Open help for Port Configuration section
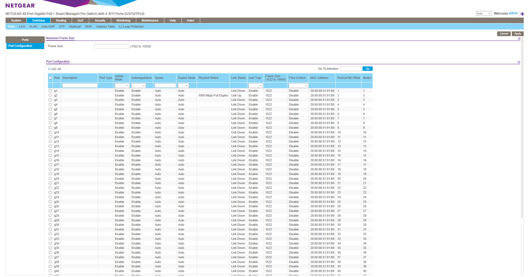The width and height of the screenshot is (529, 277). pyautogui.click(x=519, y=62)
